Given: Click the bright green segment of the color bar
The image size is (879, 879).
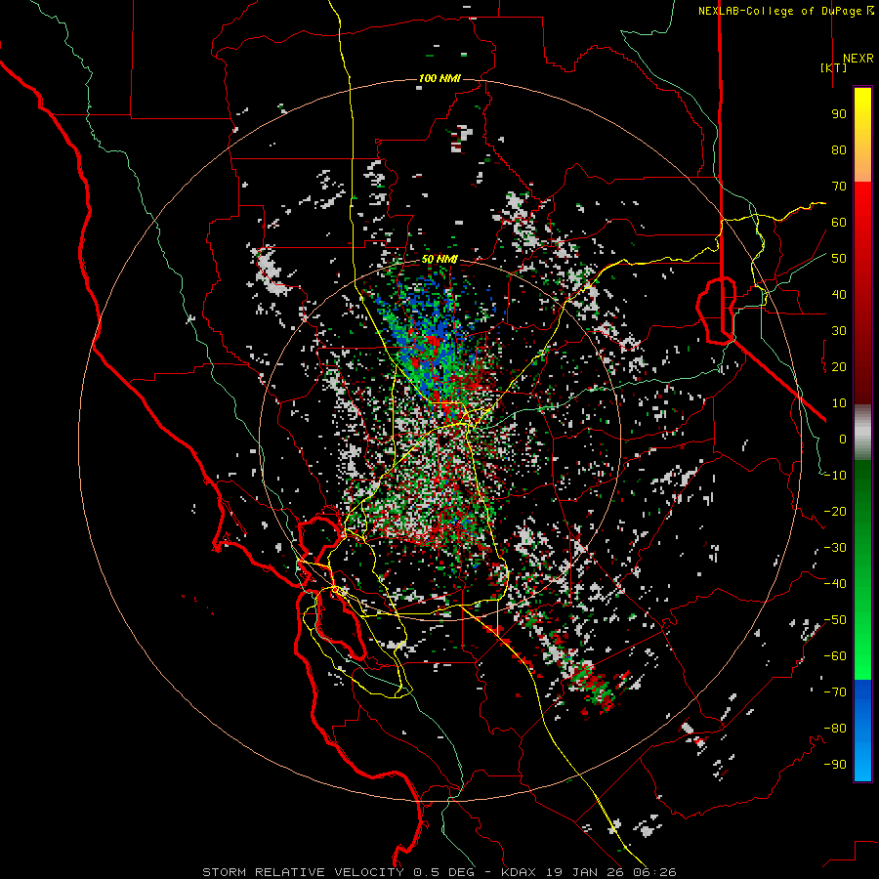Looking at the screenshot, I should coord(862,569).
